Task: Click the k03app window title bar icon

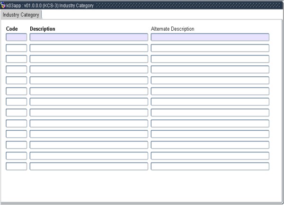Action: [x=3, y=5]
